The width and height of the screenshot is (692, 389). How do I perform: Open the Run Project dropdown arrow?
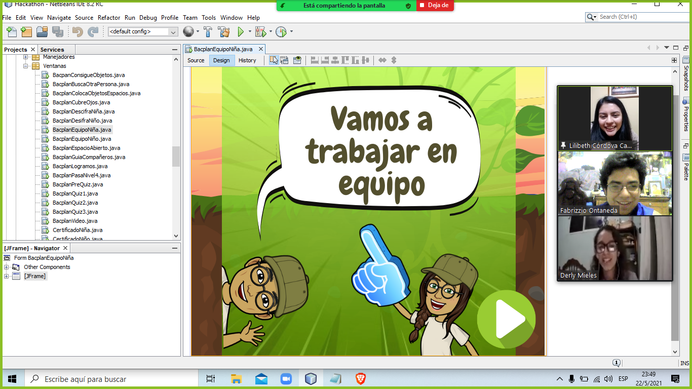coord(250,32)
